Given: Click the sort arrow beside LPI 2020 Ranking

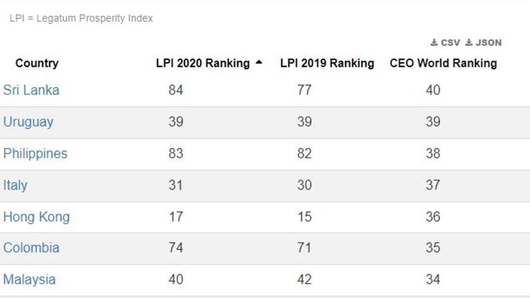Looking at the screenshot, I should [x=259, y=62].
